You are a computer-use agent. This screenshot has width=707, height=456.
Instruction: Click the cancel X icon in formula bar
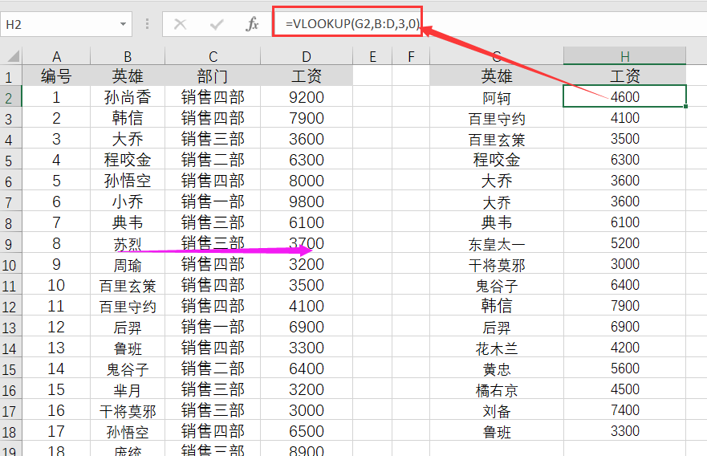pos(181,24)
